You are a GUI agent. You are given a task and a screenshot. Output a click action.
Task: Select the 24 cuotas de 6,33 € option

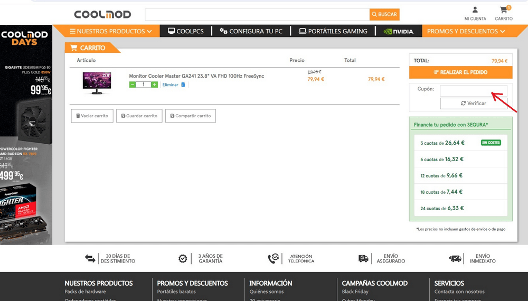pyautogui.click(x=460, y=208)
